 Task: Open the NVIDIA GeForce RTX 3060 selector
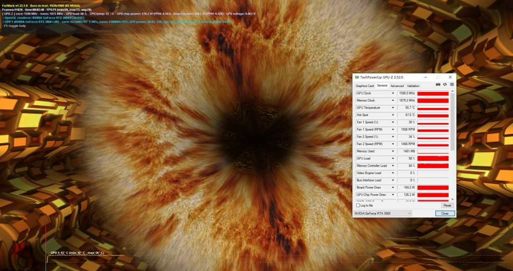(x=383, y=213)
